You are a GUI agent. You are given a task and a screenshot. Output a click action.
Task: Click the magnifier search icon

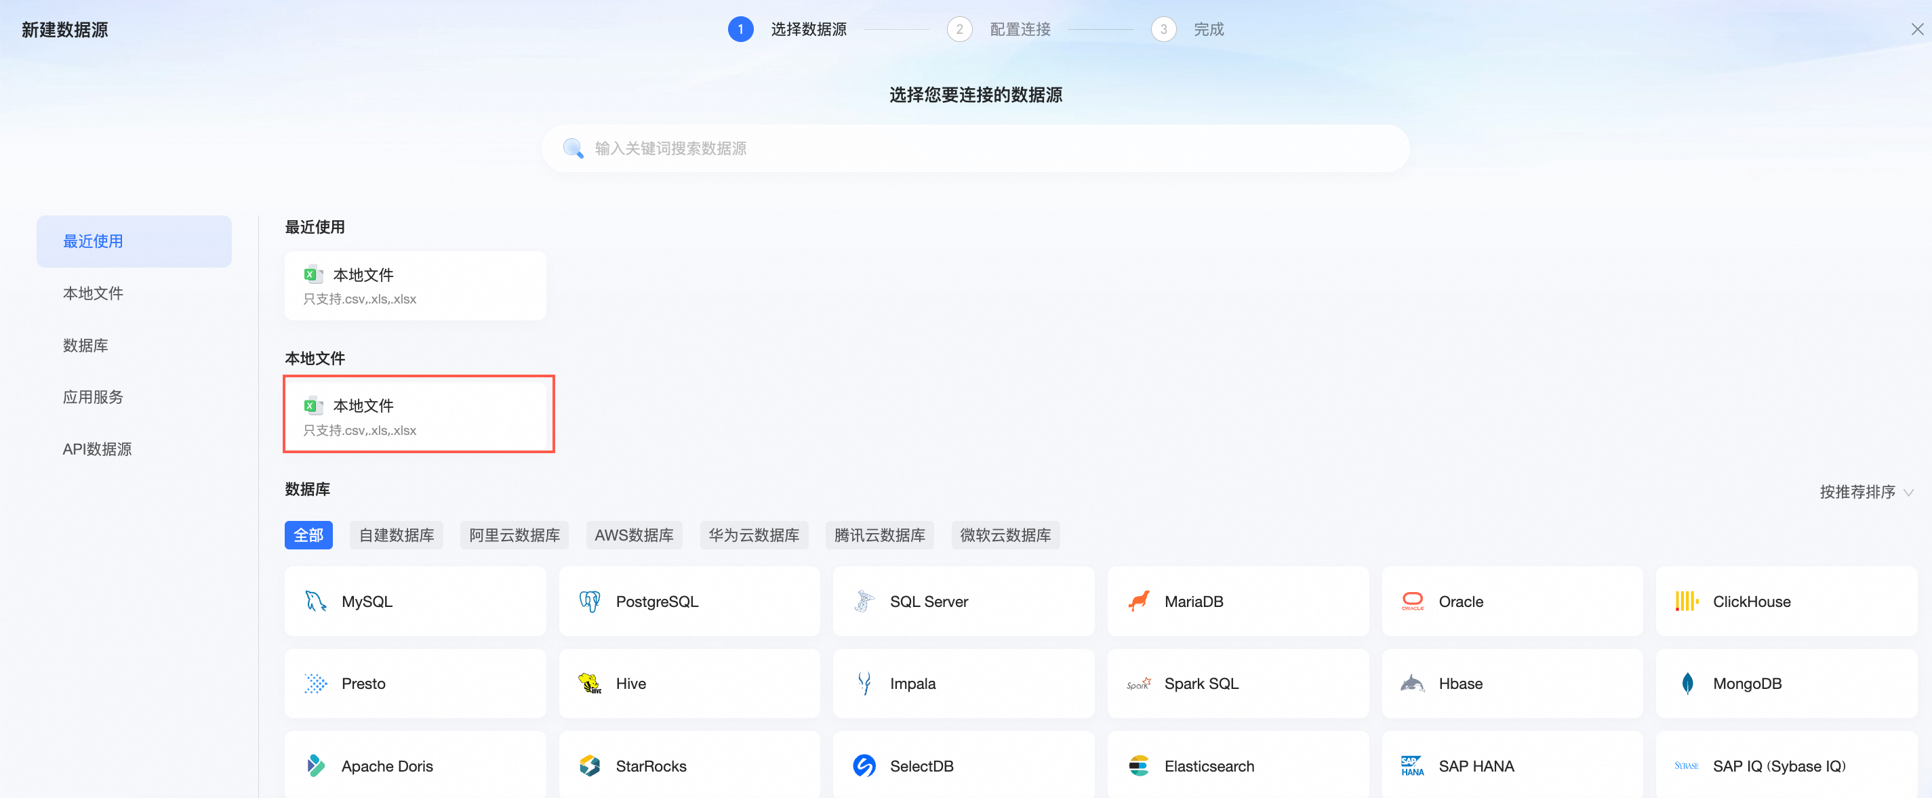coord(573,148)
